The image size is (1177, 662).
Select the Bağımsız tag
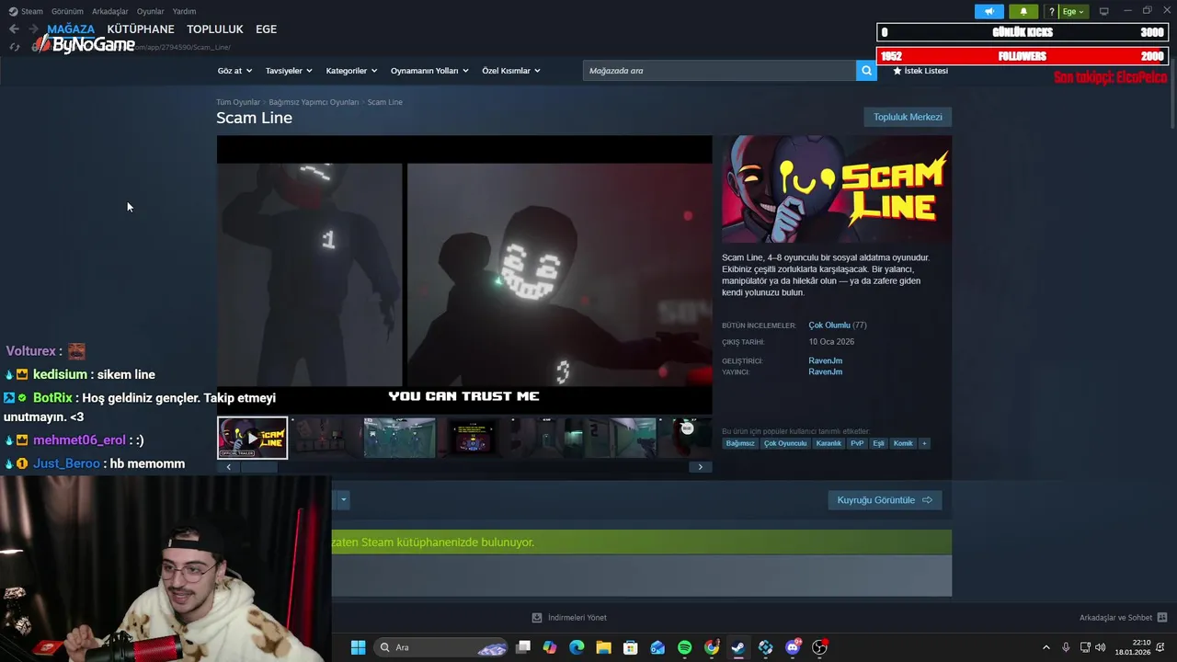coord(740,443)
